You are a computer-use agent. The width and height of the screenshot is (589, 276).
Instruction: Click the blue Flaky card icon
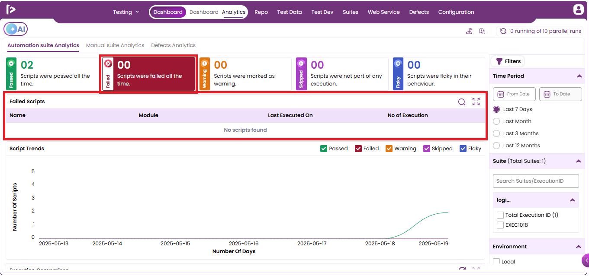click(x=398, y=63)
